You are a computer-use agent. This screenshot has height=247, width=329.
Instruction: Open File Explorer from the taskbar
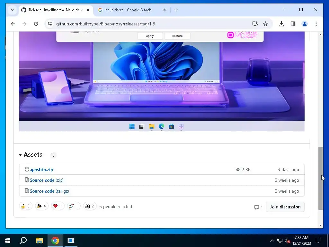point(39,241)
